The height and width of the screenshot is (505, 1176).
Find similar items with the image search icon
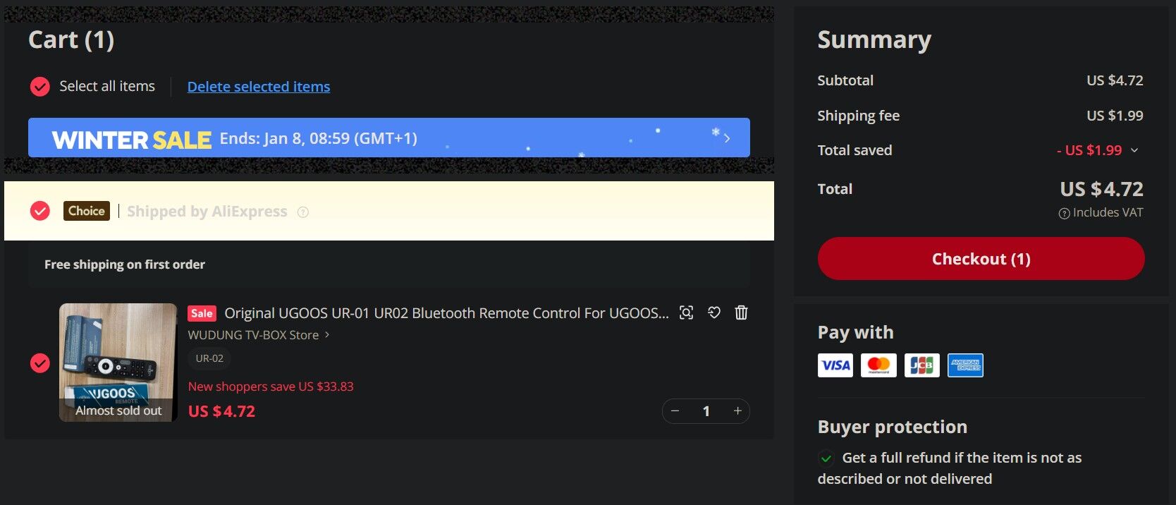[x=686, y=312]
